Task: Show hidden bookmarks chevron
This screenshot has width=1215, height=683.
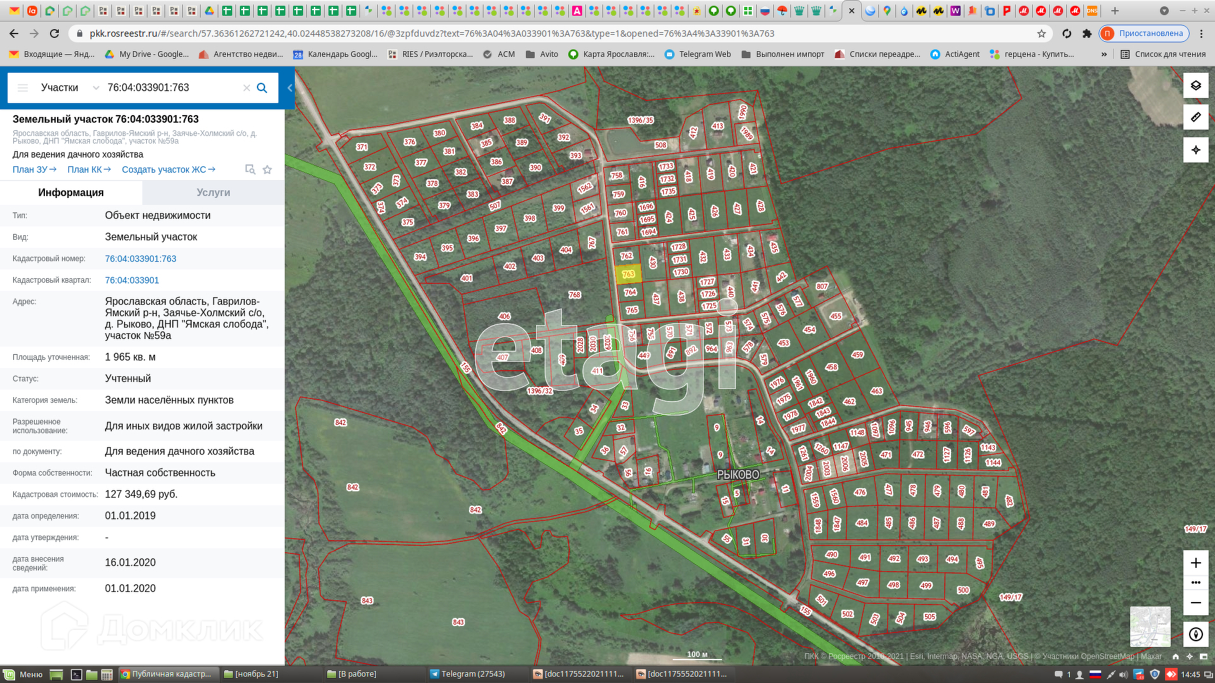Action: tap(1104, 54)
